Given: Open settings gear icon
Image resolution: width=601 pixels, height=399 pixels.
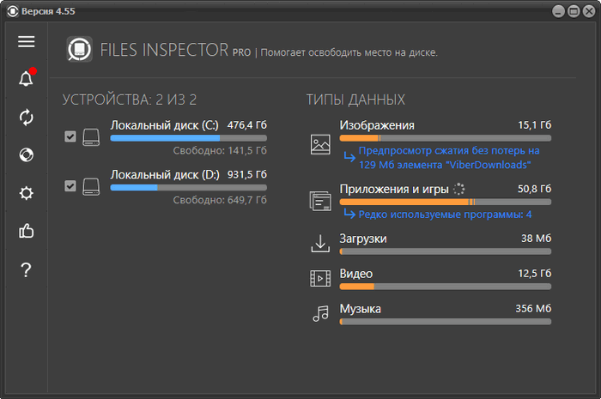Looking at the screenshot, I should point(26,193).
